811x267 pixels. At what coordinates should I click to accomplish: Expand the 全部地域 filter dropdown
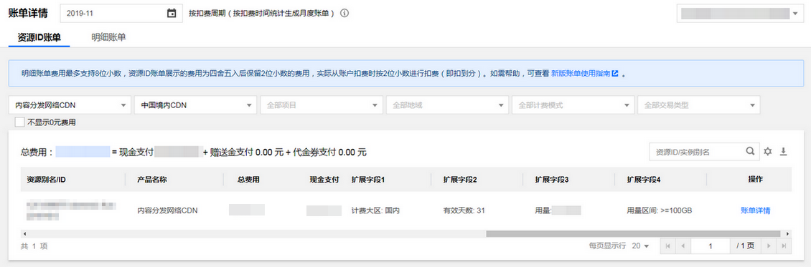click(447, 105)
